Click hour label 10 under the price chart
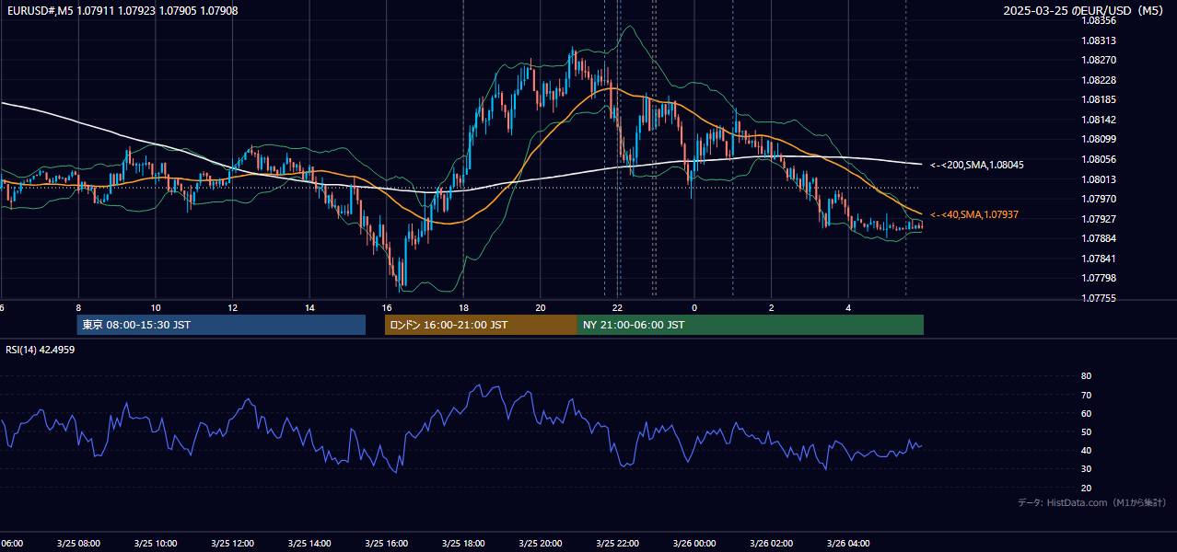This screenshot has width=1177, height=552. pyautogui.click(x=156, y=307)
